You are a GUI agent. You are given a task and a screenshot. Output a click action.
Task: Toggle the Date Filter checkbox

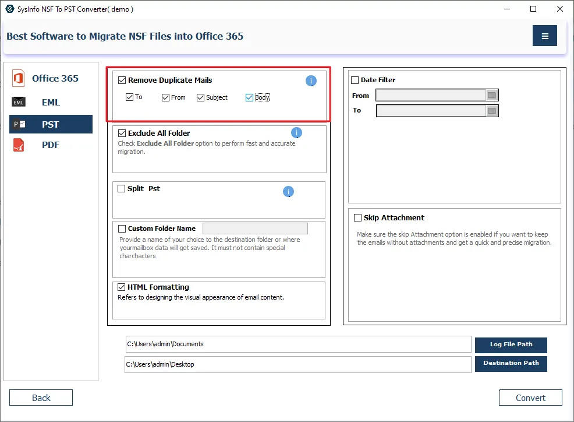355,80
